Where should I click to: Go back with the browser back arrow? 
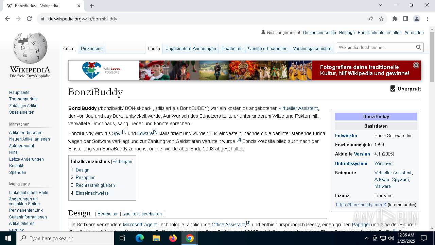7,19
